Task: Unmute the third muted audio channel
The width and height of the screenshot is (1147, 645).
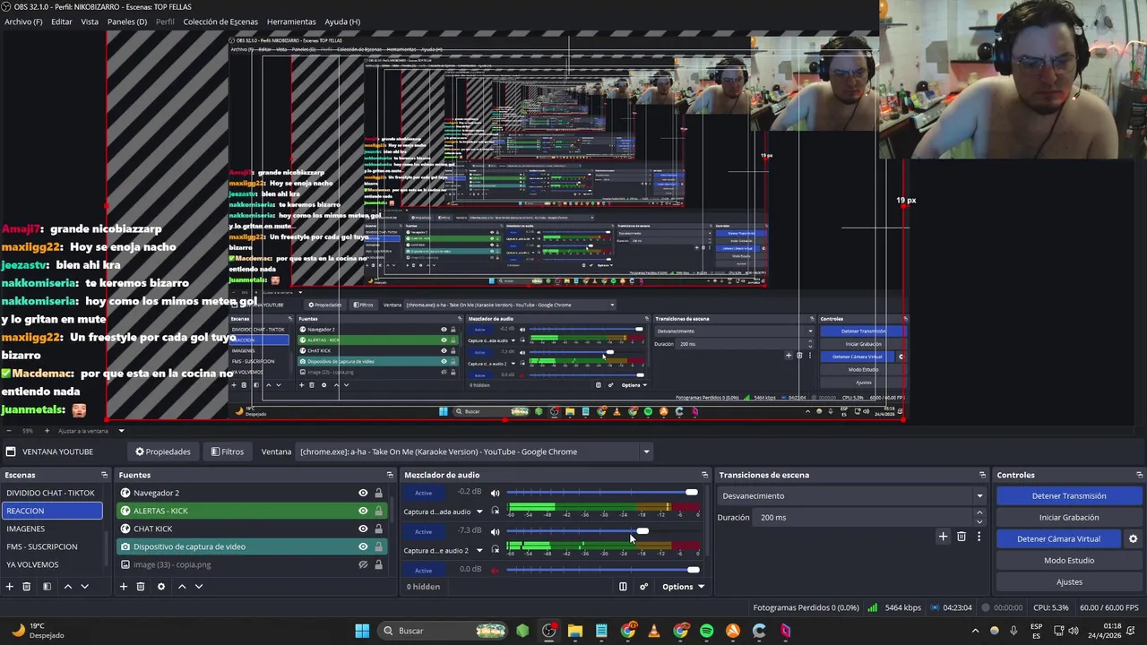Action: pos(495,570)
